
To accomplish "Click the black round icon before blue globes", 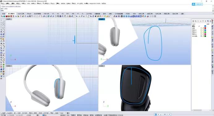I will 122,16.
